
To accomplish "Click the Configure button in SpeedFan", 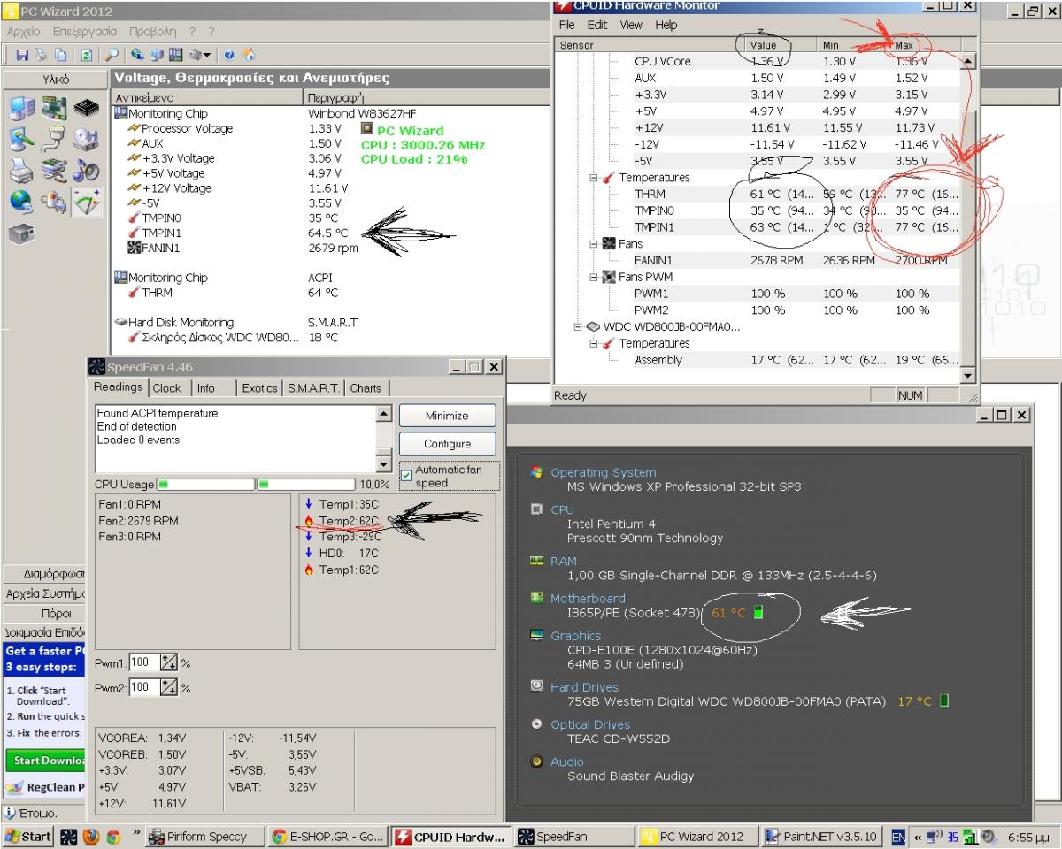I will coord(447,444).
